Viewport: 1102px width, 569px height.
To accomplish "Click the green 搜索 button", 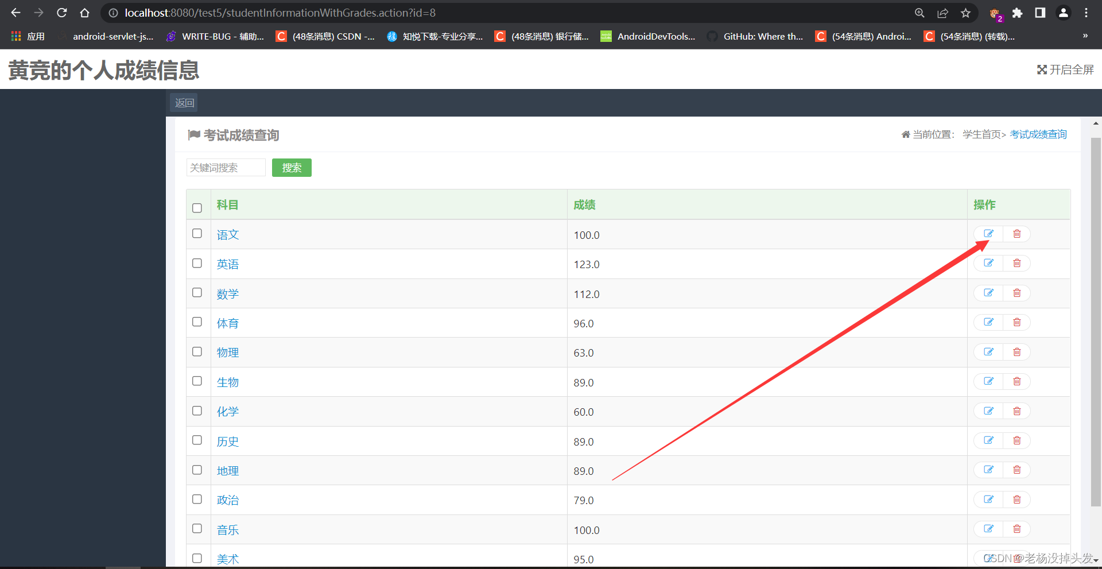I will (292, 168).
